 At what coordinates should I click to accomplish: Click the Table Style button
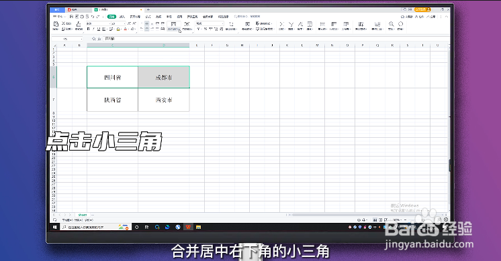[264, 23]
